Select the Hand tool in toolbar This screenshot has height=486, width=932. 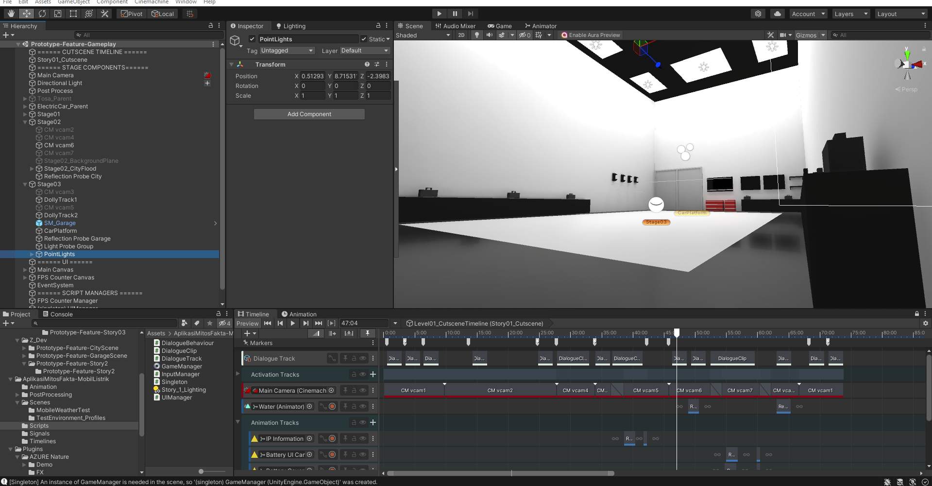pyautogui.click(x=11, y=14)
